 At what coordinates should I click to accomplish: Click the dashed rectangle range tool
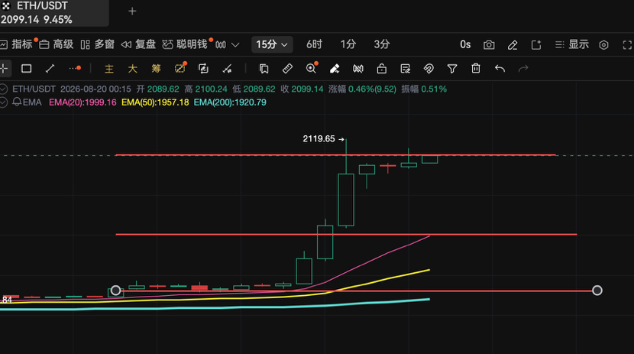(x=180, y=68)
